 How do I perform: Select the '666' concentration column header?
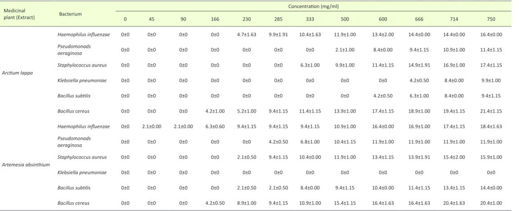(x=419, y=19)
